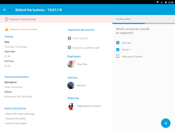The width and height of the screenshot is (175, 131).
Task: Tap the Resource is planned double message
Action: coord(23,19)
